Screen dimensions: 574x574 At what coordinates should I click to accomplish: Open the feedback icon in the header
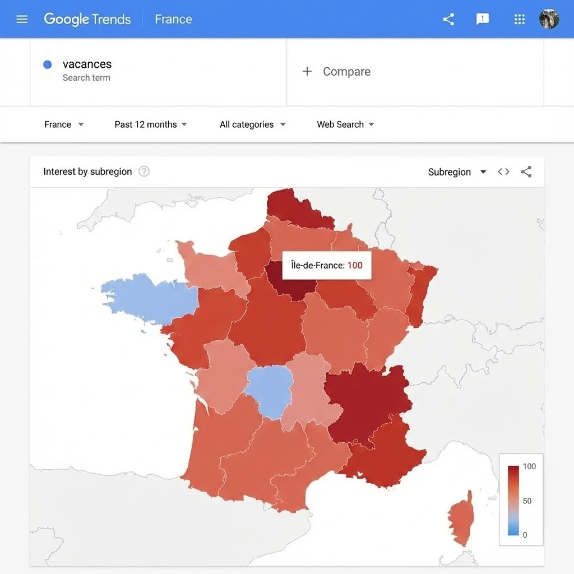[483, 19]
